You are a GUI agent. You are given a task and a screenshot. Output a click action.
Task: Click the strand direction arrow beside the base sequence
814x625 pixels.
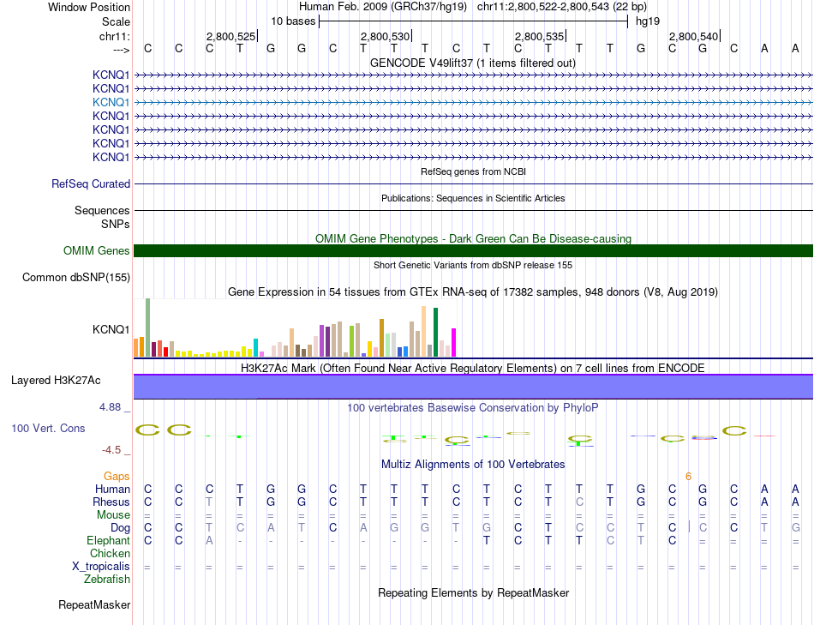(x=121, y=50)
